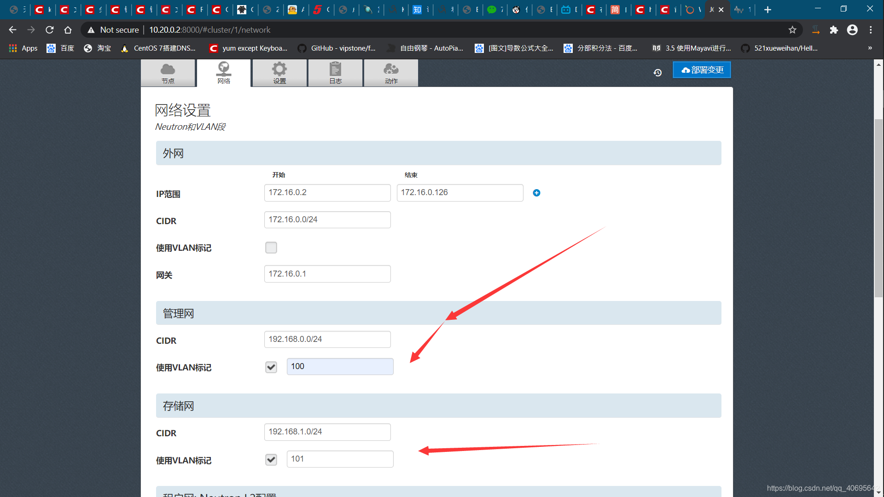This screenshot has height=497, width=884.
Task: Click the 管理网 CIDR field 192.168.0.0/24
Action: [x=327, y=340]
